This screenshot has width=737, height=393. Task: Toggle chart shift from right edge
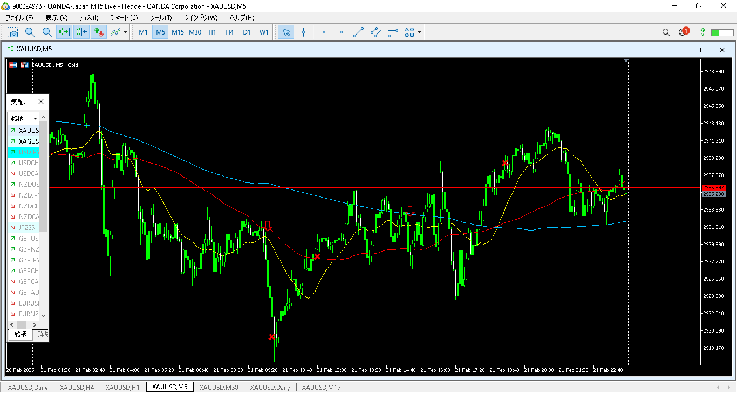[x=81, y=32]
